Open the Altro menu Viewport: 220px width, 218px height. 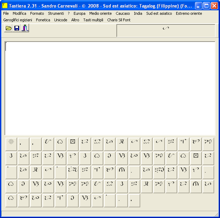point(75,20)
